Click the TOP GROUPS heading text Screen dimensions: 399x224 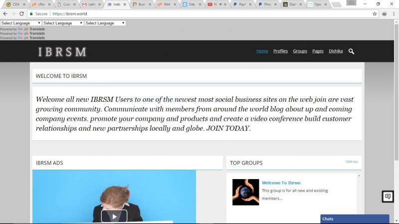246,163
